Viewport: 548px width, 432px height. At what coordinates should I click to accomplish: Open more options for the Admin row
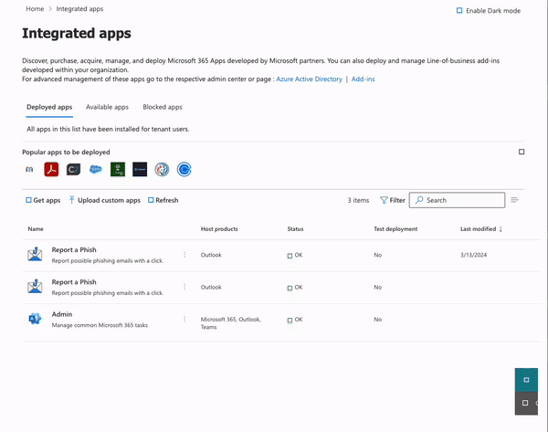coord(184,319)
